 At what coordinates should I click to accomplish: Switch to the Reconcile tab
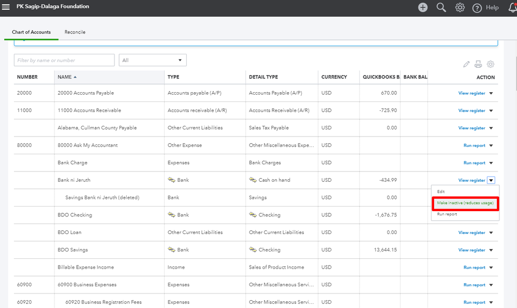[75, 32]
